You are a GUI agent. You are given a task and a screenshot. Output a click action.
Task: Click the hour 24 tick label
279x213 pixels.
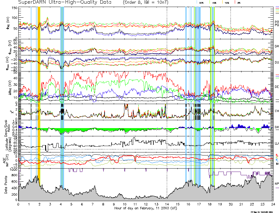tap(273, 204)
